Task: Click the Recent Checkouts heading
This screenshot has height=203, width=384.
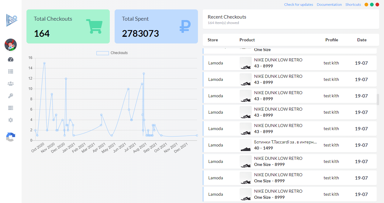Action: (x=227, y=17)
